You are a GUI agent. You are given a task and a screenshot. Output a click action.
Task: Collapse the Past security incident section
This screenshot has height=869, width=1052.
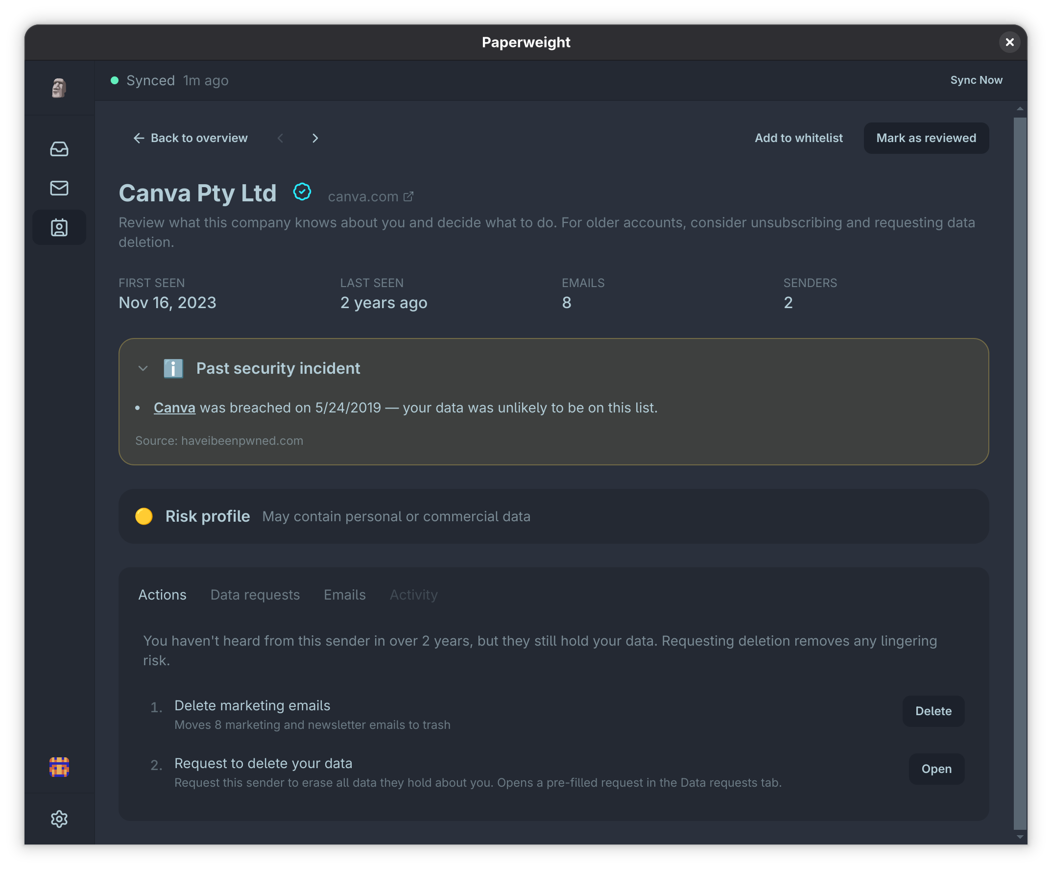pyautogui.click(x=143, y=368)
